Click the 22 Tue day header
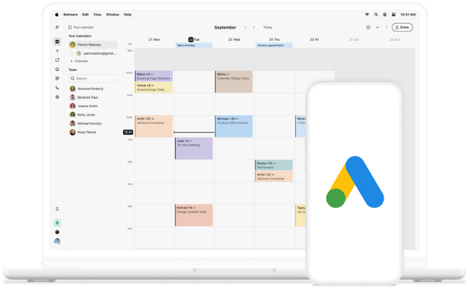 tap(194, 39)
